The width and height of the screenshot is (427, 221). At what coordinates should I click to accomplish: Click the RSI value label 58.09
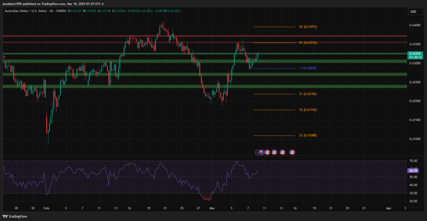click(412, 171)
